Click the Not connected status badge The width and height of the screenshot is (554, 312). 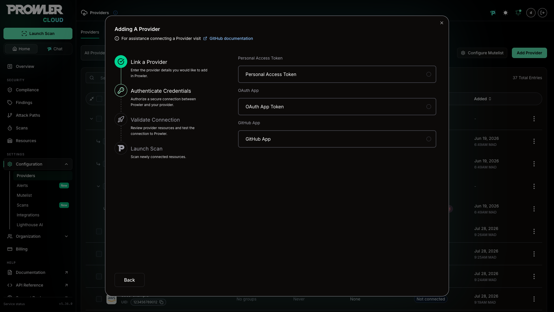click(431, 299)
